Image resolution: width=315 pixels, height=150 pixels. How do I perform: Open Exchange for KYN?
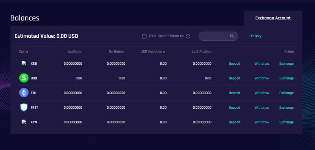click(287, 122)
